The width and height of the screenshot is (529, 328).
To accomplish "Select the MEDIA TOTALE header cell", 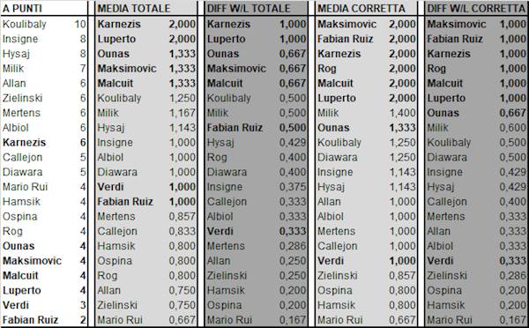I will pos(134,9).
